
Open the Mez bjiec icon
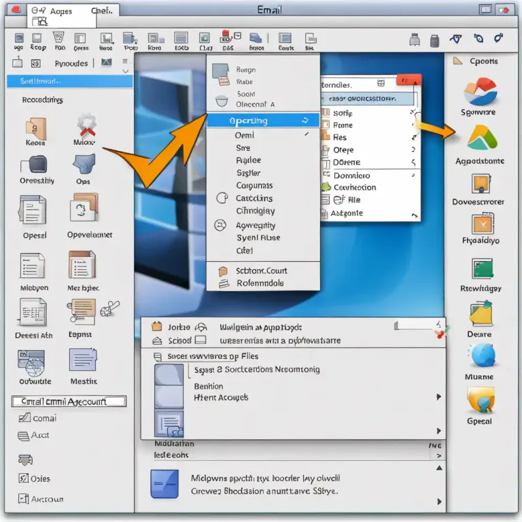[x=82, y=264]
